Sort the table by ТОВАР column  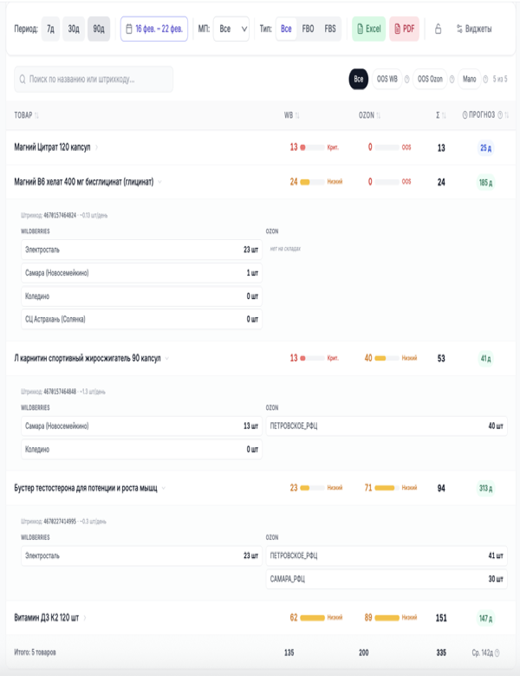27,114
